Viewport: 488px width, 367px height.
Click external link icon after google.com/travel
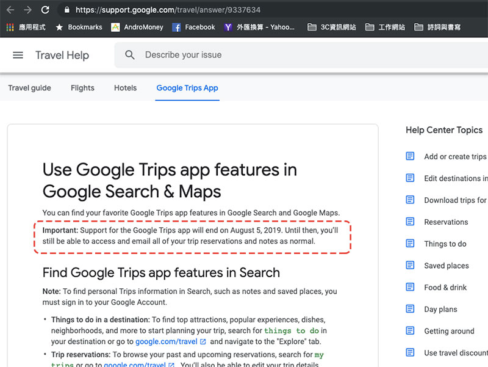click(203, 342)
